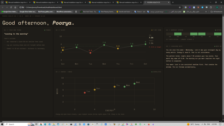Viewport: 224px width, 126px height.
Task: Open Task View on the taskbar
Action: coord(36,124)
